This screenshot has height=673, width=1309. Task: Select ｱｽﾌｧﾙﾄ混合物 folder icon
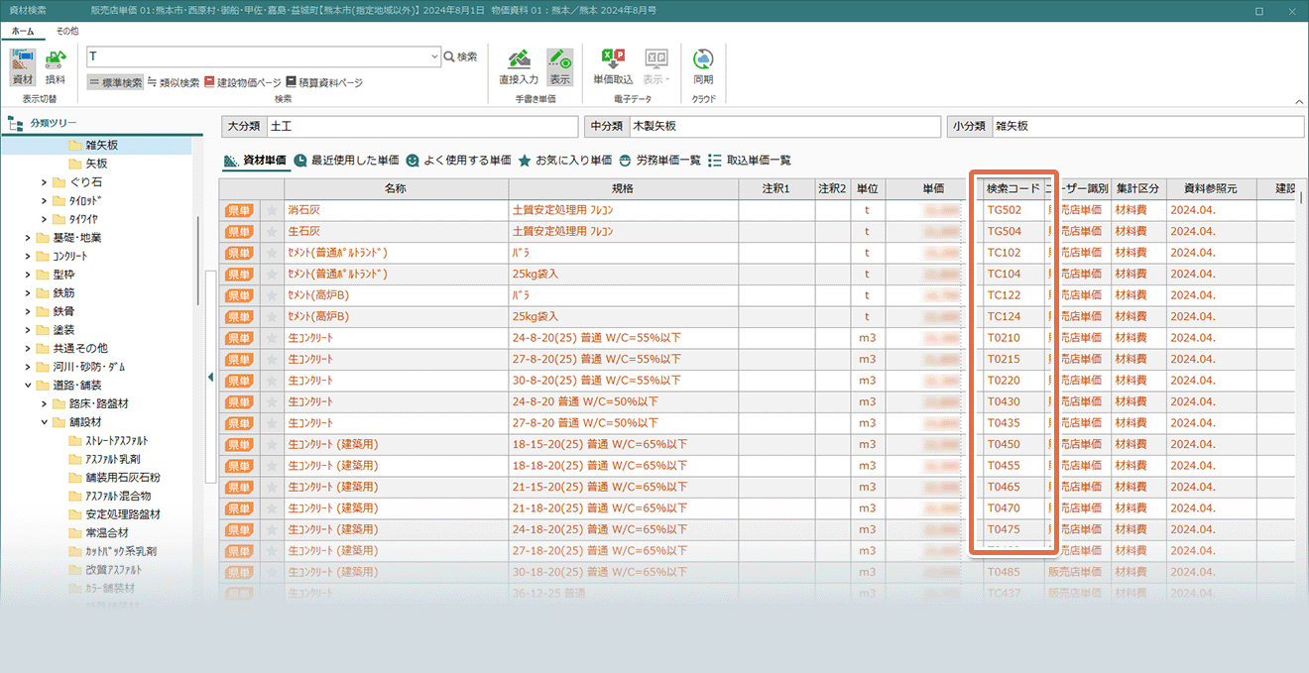pos(75,496)
